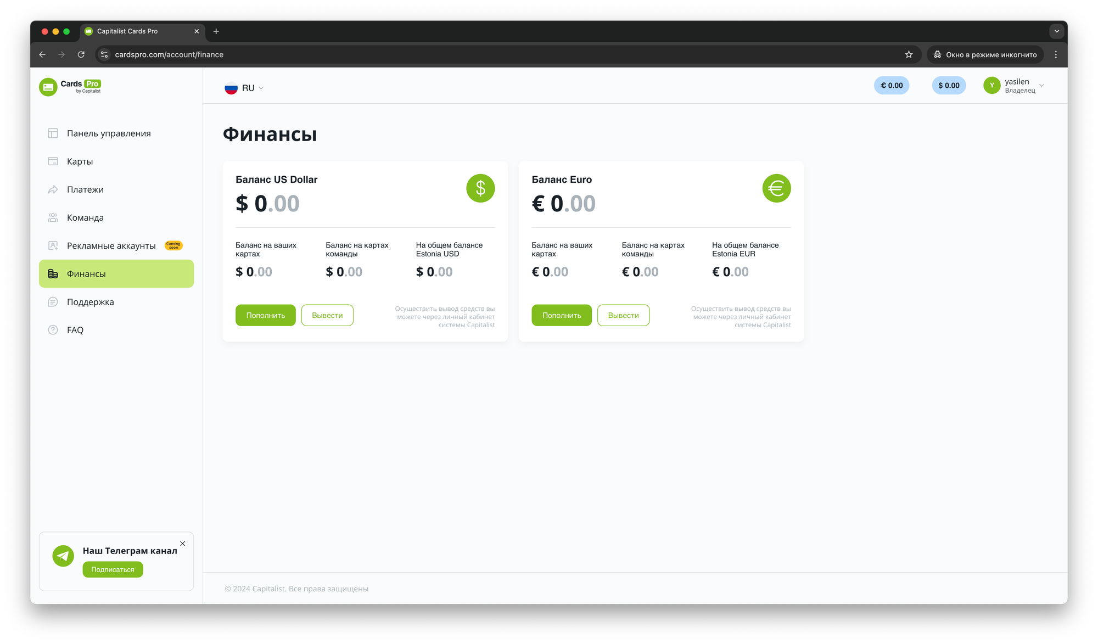This screenshot has height=644, width=1098.
Task: Open the Карты sidebar section
Action: coord(80,161)
